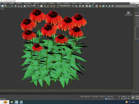Open File Explorer from taskbar
The image size is (139, 104).
(x=12, y=102)
